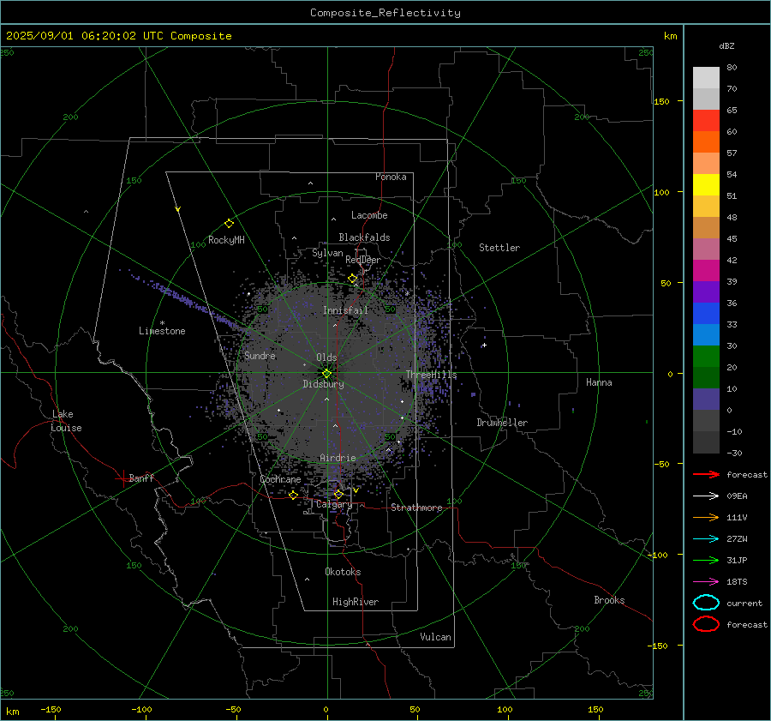
Task: Pick the yellow swatch in dBZ legend
Action: (706, 185)
